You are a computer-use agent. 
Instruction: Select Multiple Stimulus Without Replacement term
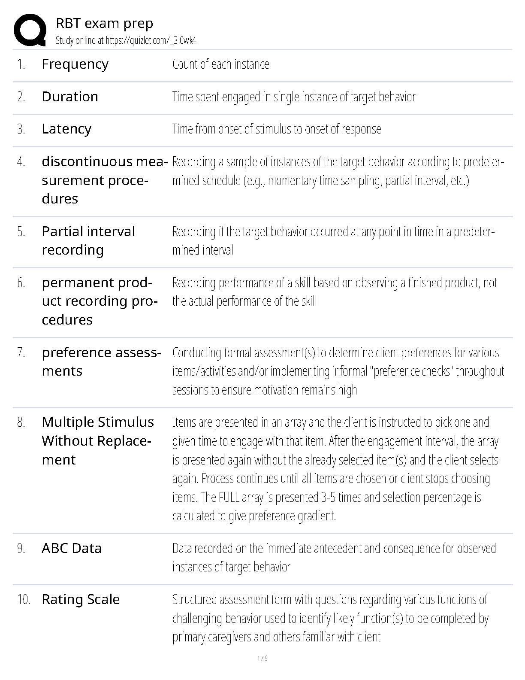coord(98,441)
